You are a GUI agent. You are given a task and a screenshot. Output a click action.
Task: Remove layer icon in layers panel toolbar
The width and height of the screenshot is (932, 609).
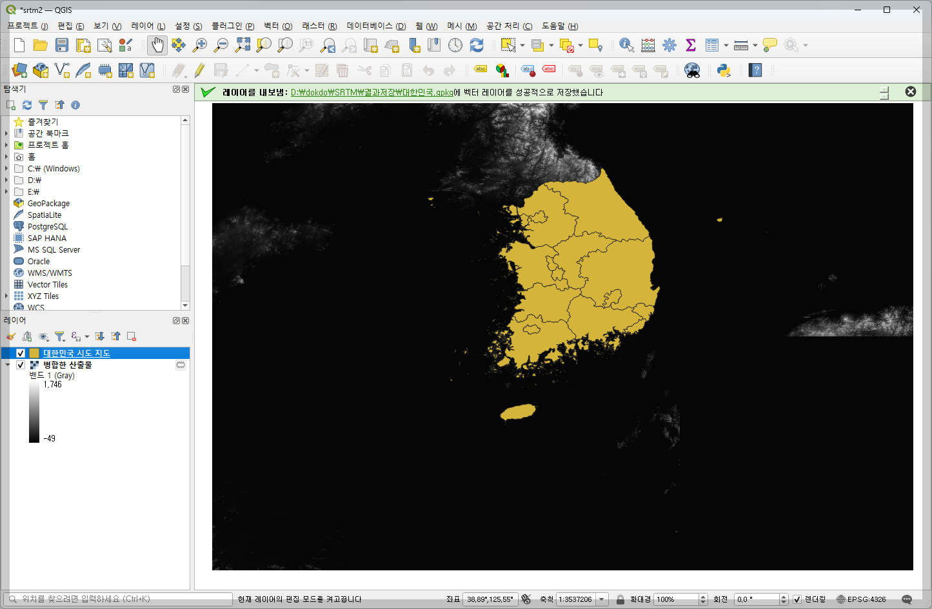point(132,336)
